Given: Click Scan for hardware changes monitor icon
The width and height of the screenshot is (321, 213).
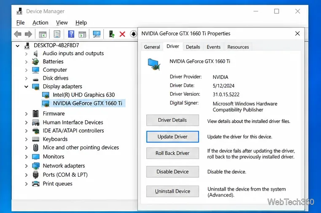Looking at the screenshot, I should pos(97,34).
